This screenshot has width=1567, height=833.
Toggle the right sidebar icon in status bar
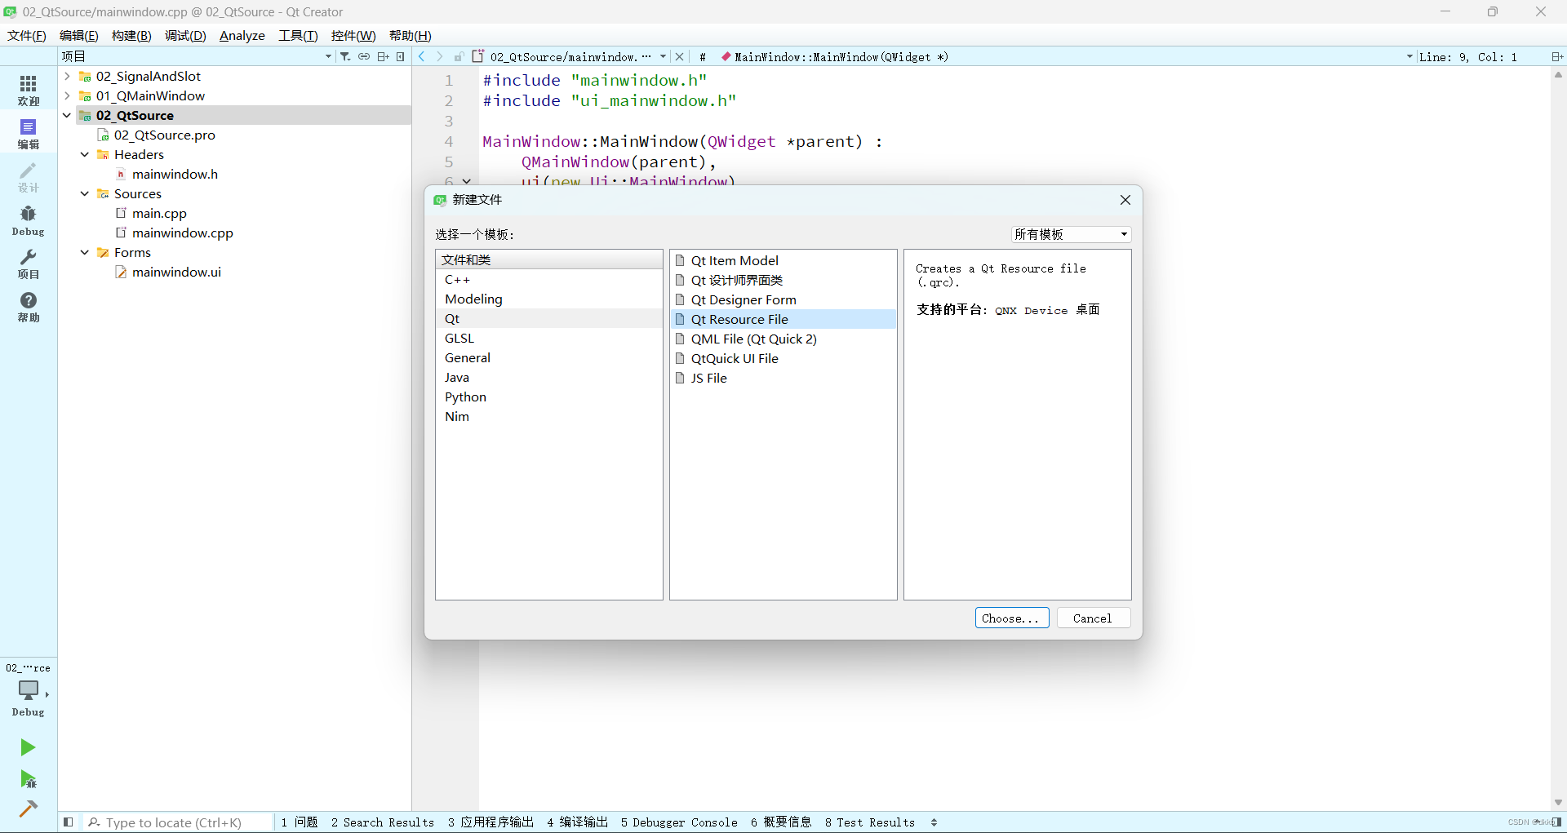pyautogui.click(x=1556, y=822)
